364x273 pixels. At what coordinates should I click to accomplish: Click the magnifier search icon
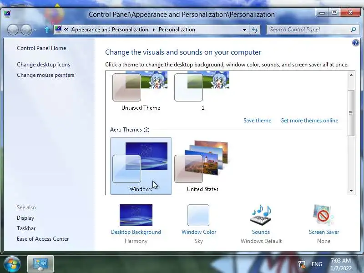coord(354,30)
